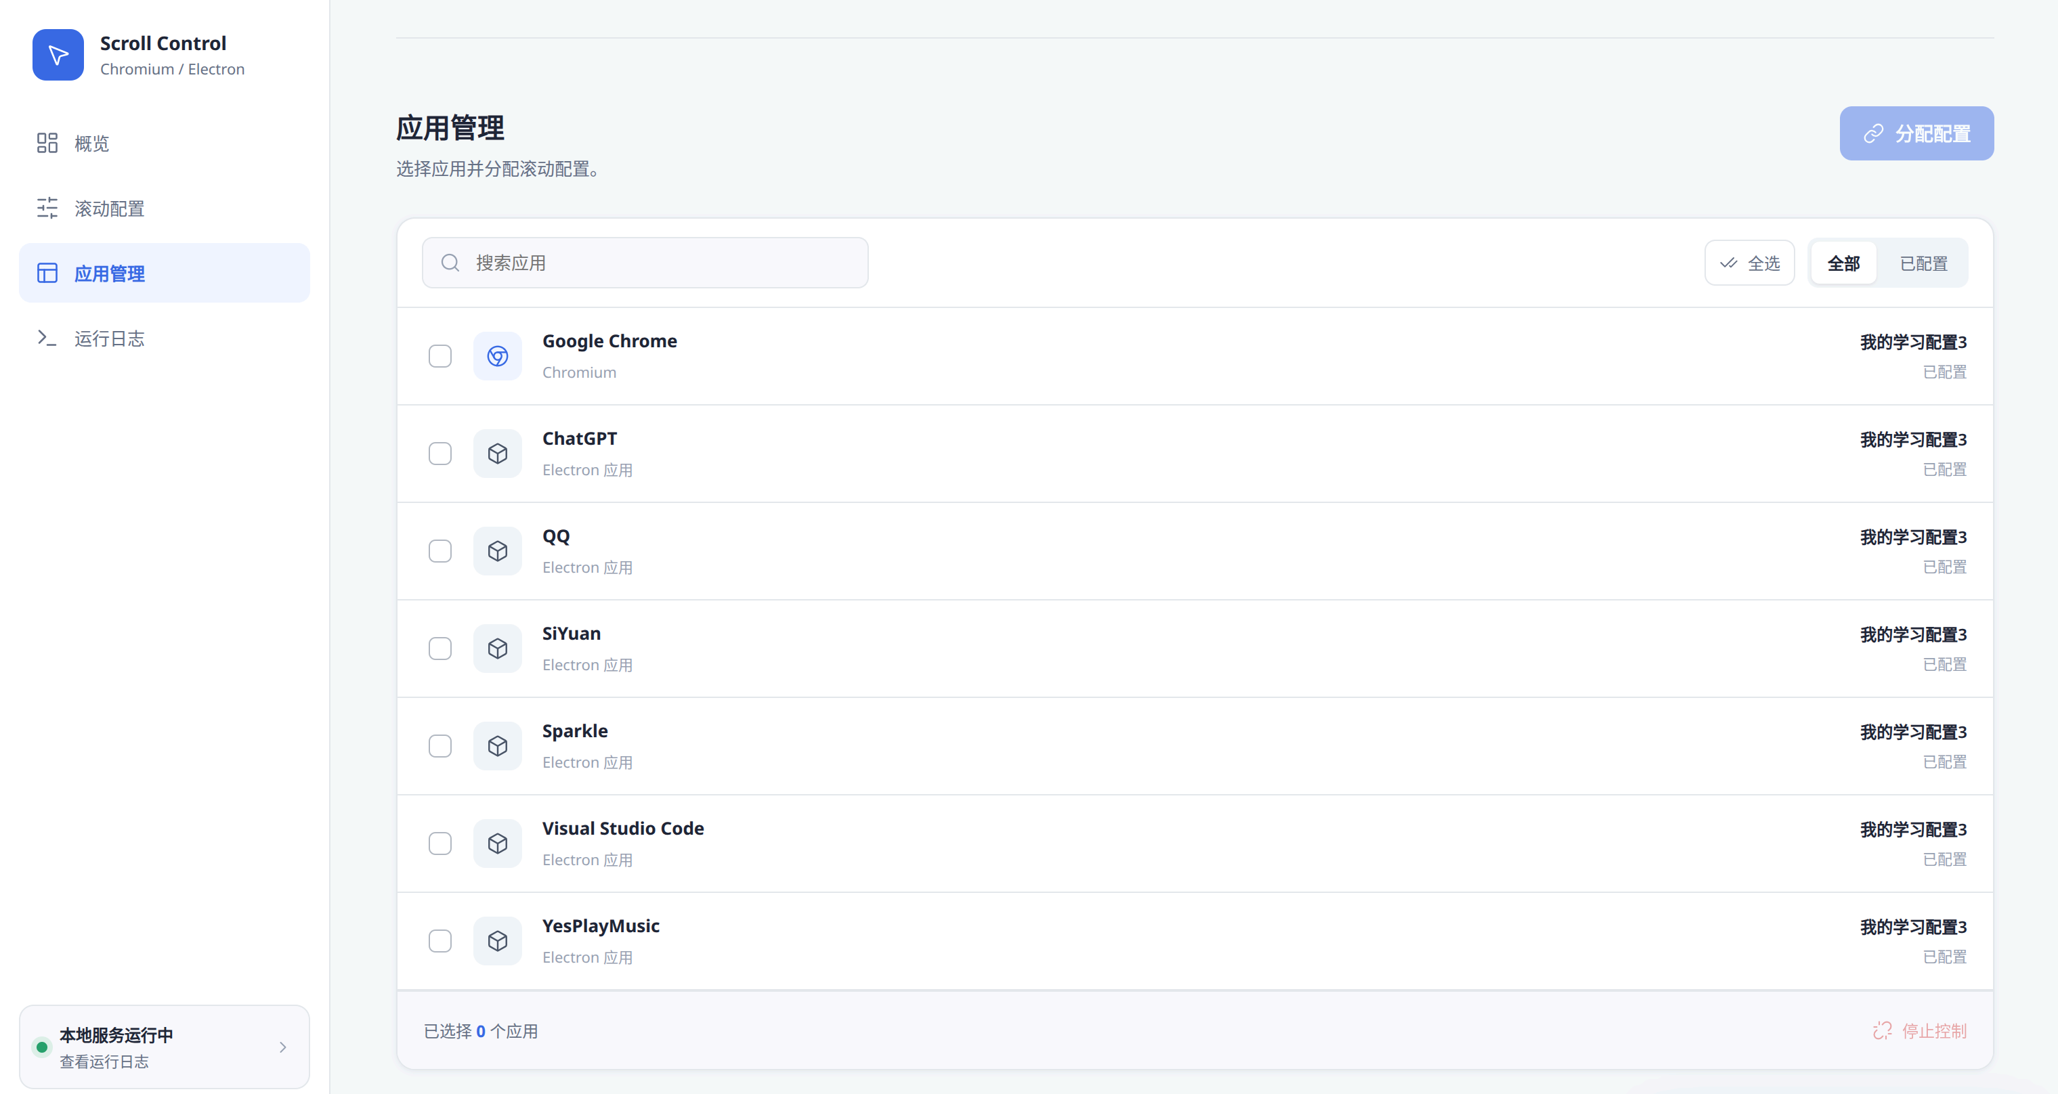Open 概览 in the sidebar
2058x1094 pixels.
(x=165, y=143)
